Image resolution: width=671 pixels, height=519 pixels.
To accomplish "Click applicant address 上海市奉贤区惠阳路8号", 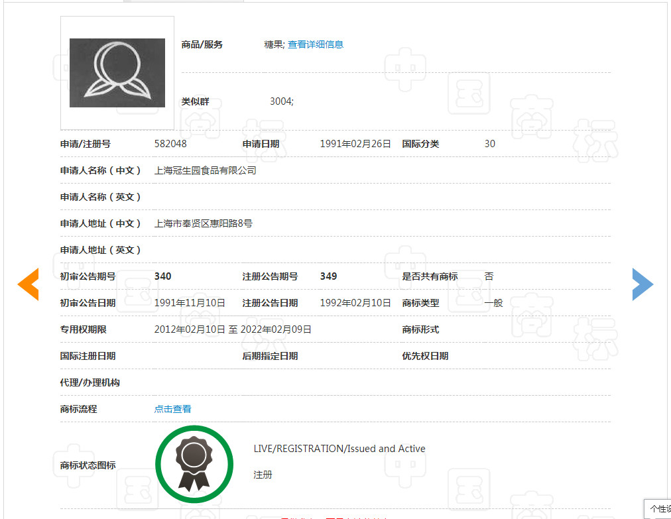I will point(203,223).
